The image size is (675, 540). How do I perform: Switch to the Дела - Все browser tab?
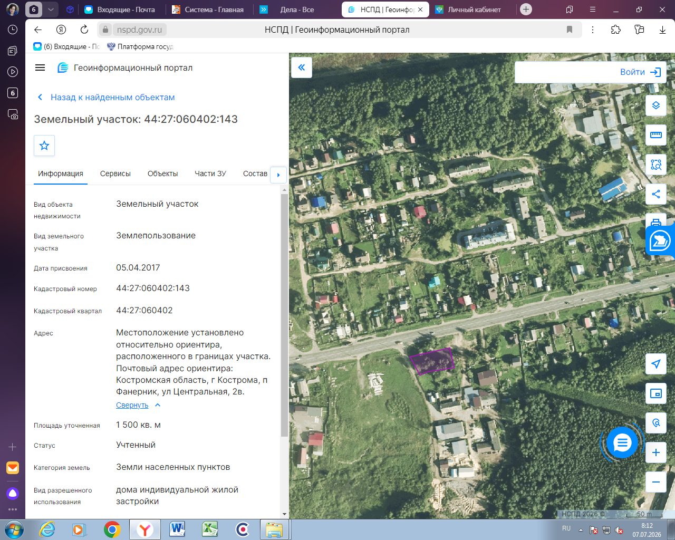tap(296, 9)
